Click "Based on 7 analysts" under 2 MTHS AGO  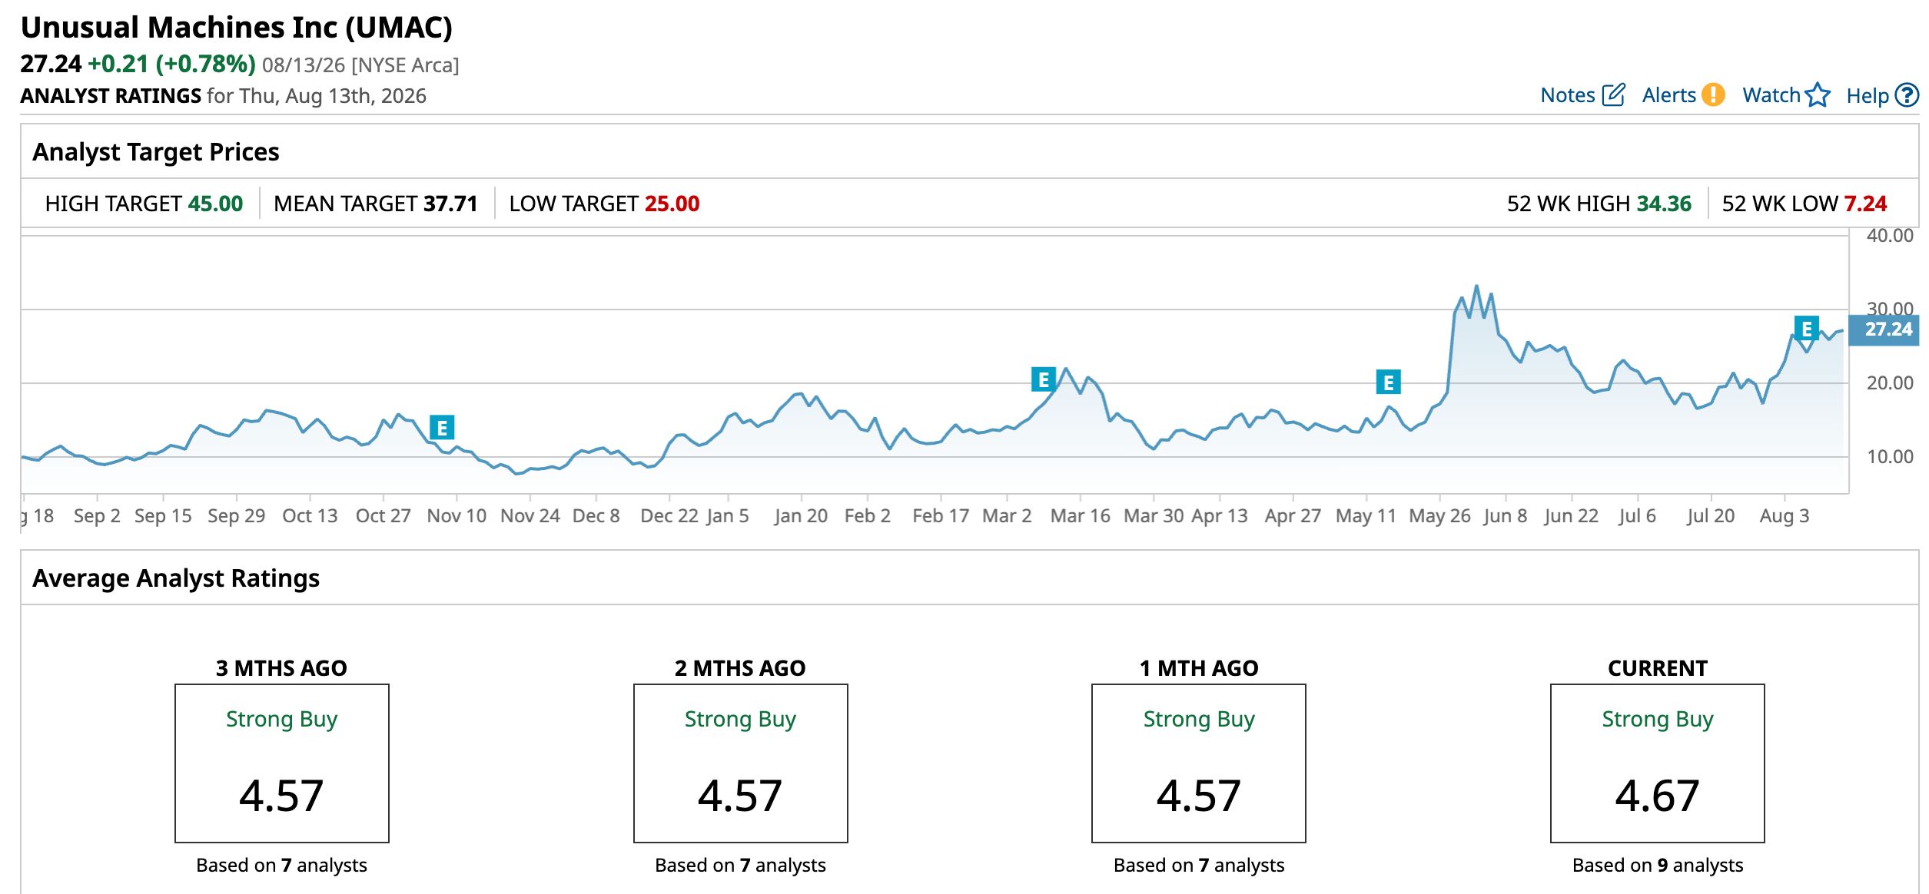pos(740,866)
